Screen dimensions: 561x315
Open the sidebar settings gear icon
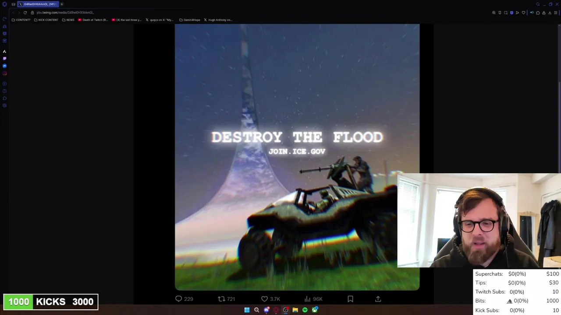pyautogui.click(x=4, y=105)
